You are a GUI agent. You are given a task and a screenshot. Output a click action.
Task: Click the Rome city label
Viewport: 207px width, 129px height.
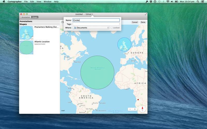[x=133, y=61]
